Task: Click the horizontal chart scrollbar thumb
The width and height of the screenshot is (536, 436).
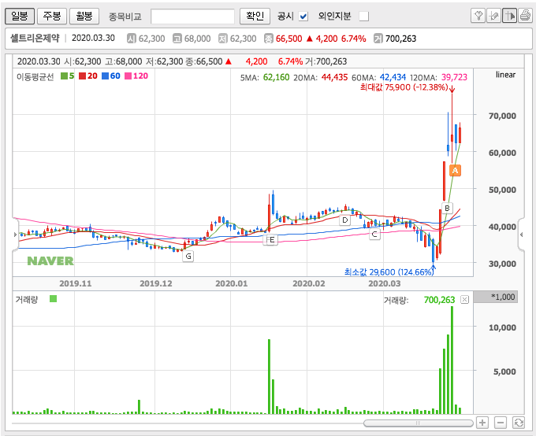Action: [418, 423]
